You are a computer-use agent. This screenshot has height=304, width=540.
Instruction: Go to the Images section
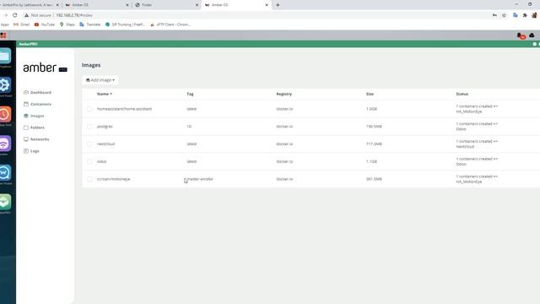(37, 116)
